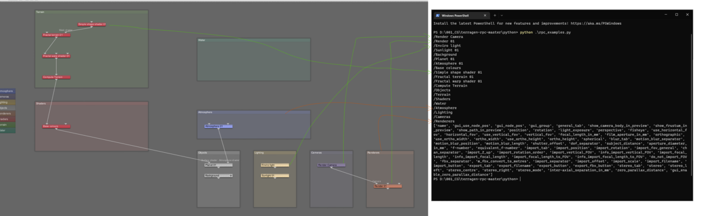The image size is (710, 216).
Task: Click the /Compute Terrain terminal line
Action: [x=450, y=86]
